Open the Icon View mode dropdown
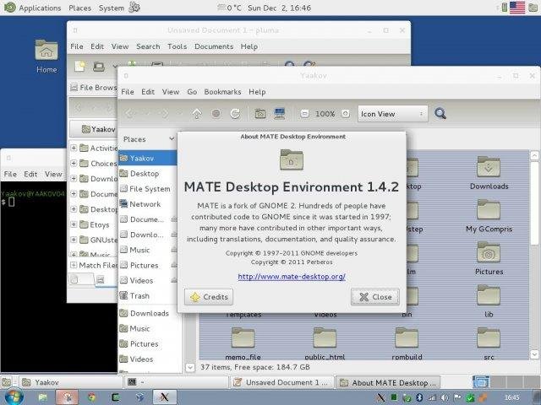The image size is (541, 405). click(x=392, y=114)
